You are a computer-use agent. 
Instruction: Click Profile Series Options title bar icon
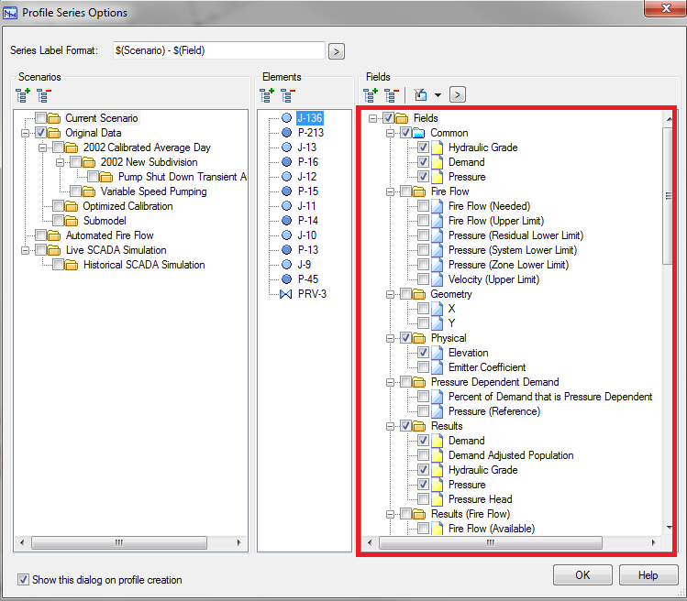[10, 13]
